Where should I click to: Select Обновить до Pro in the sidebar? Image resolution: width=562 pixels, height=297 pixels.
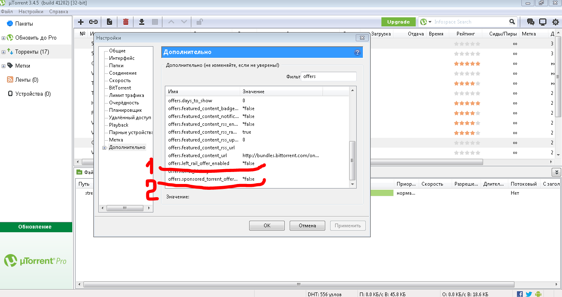click(x=36, y=38)
